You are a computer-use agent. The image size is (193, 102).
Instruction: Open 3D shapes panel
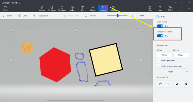click(x=62, y=8)
